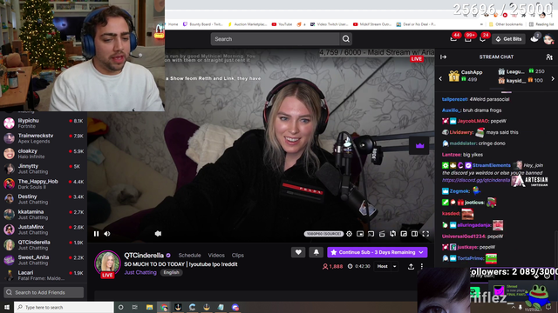Open Trainwreckstv channel in sidebar
Image resolution: width=558 pixels, height=313 pixels.
pos(44,138)
